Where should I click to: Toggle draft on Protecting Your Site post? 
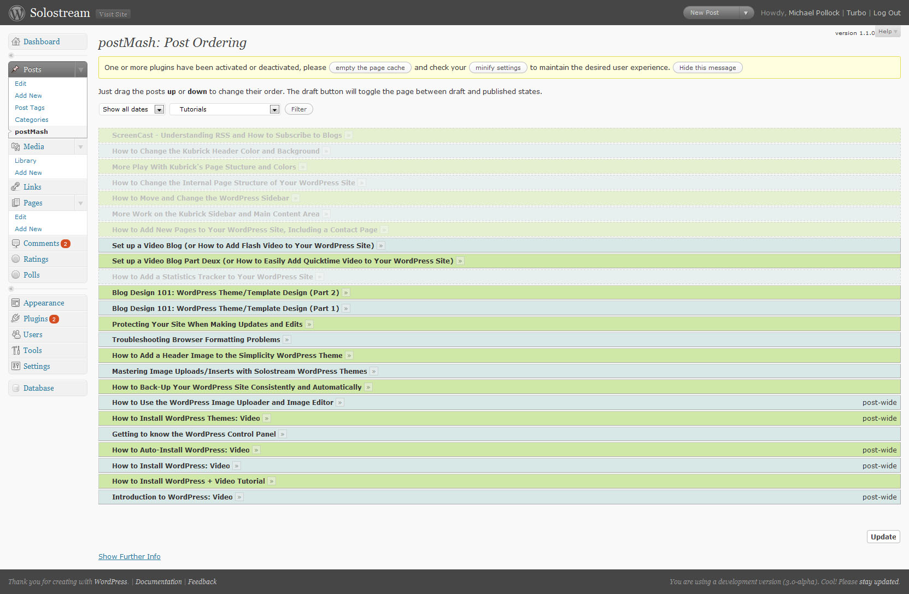click(x=309, y=325)
